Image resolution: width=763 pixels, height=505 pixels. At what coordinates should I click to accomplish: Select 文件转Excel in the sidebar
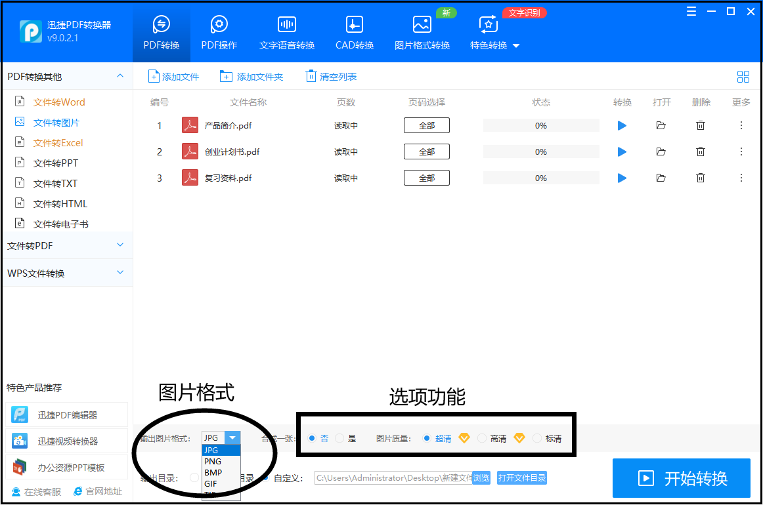[58, 143]
